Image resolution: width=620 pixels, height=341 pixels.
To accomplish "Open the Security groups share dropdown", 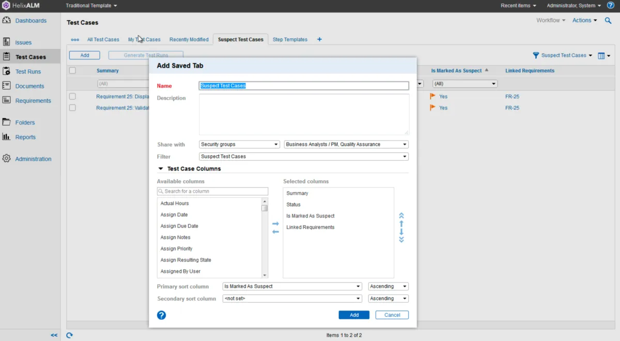I will [239, 144].
